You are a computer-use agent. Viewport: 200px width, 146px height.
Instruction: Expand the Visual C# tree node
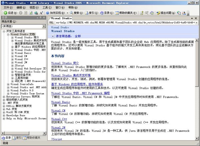point(12,56)
